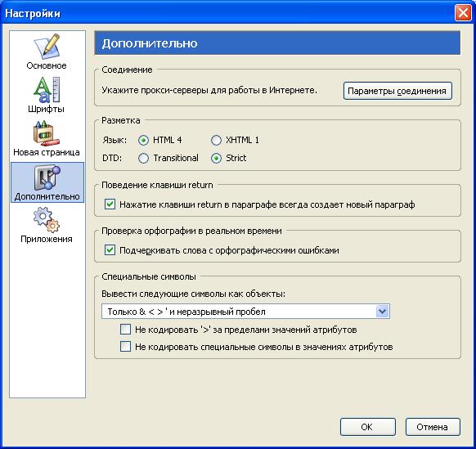The image size is (476, 449).
Task: Toggle return key creates new paragraph checkbox
Action: tap(110, 204)
